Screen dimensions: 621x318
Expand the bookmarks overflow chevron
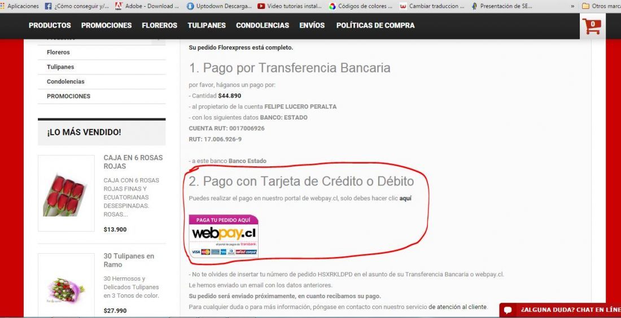[x=572, y=6]
